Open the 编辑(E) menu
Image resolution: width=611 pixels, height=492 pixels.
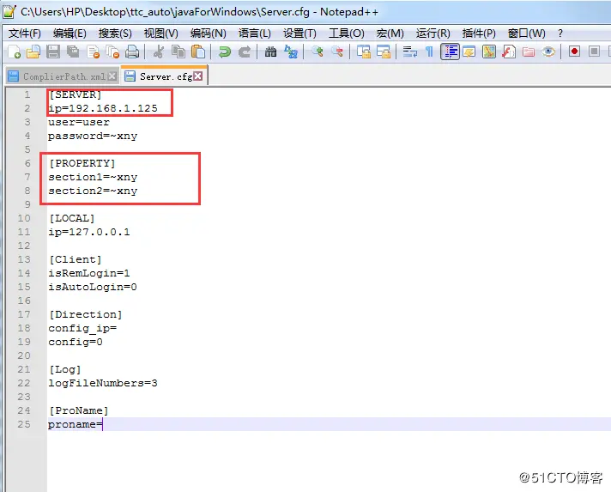coord(70,33)
